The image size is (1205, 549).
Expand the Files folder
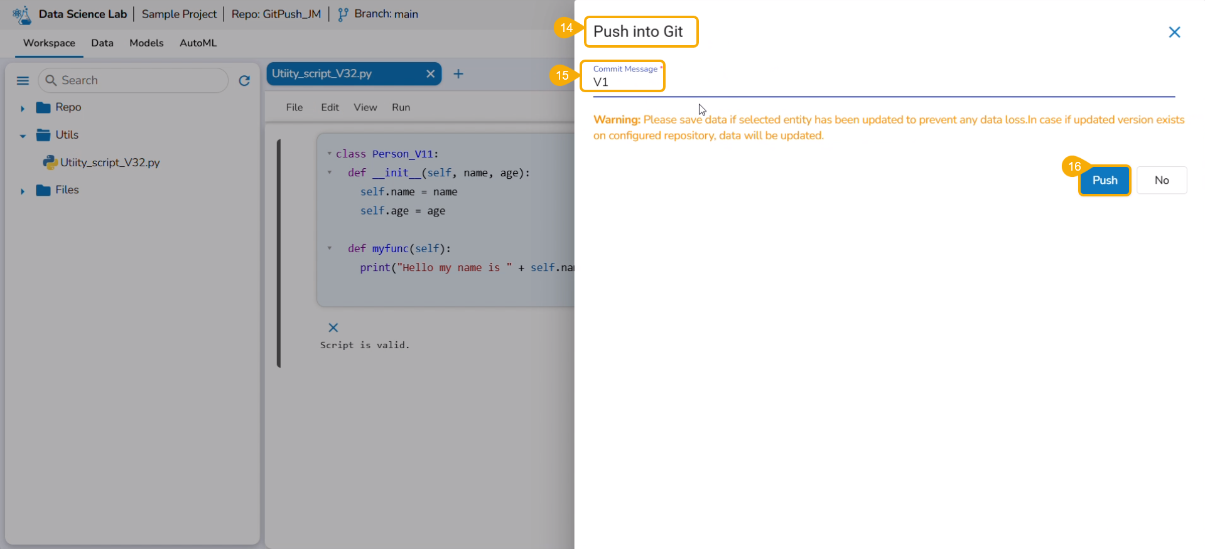point(23,191)
